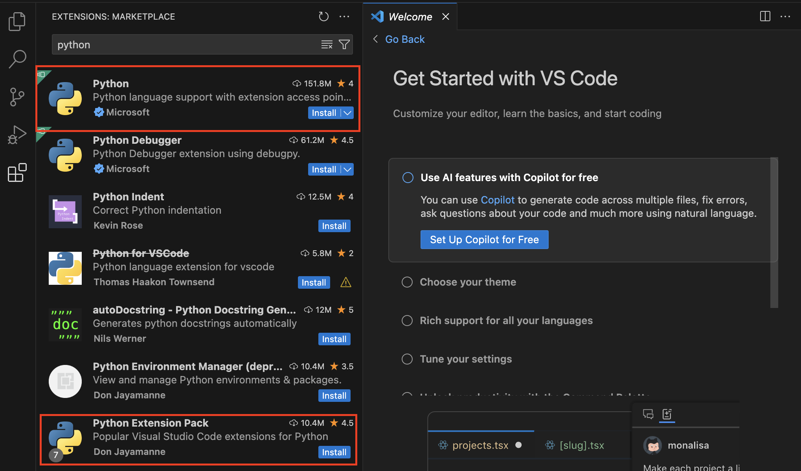Expand Python Debugger Install dropdown arrow
Viewport: 801px width, 471px height.
(x=347, y=170)
